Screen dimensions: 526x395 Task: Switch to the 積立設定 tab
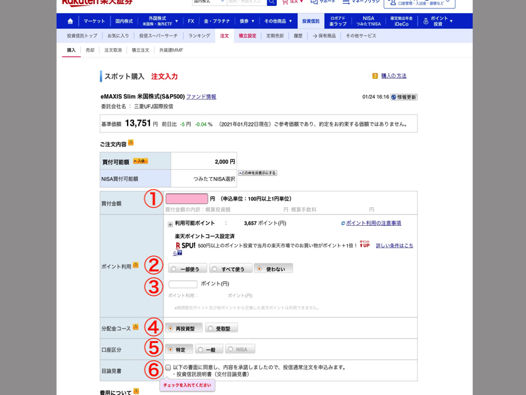(247, 36)
